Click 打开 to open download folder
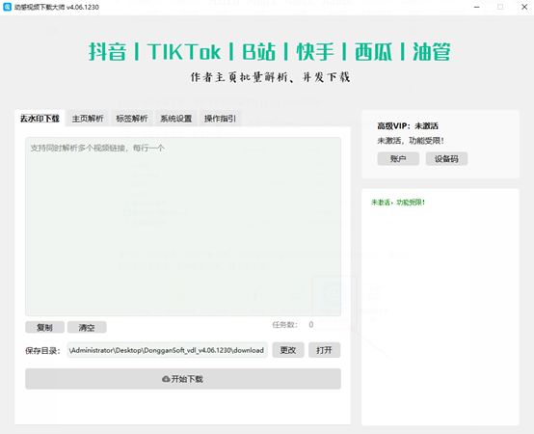Image resolution: width=534 pixels, height=434 pixels. pos(324,350)
